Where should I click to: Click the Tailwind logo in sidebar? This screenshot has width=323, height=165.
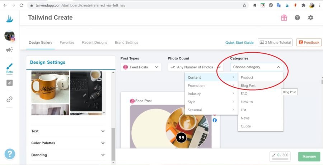point(9,18)
